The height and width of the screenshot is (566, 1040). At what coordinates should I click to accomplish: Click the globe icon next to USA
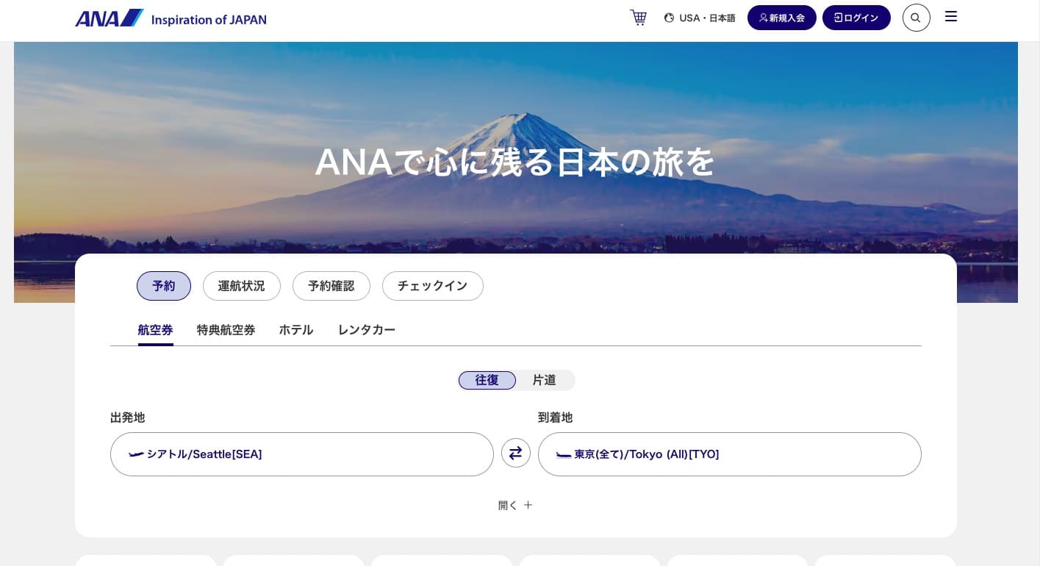(x=669, y=18)
